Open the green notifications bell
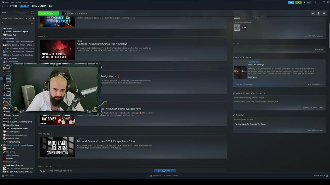 point(298,2)
